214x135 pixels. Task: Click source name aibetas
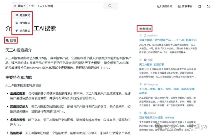152,113
